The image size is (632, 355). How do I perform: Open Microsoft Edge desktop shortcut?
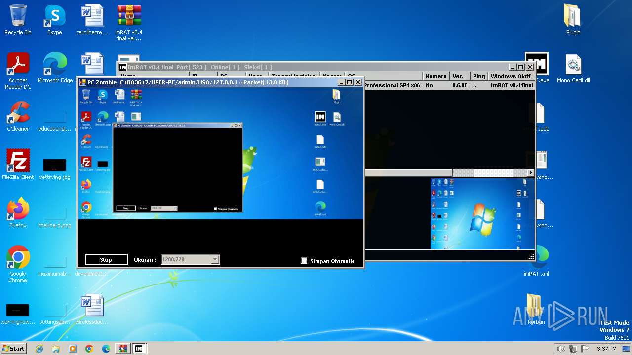(x=55, y=68)
